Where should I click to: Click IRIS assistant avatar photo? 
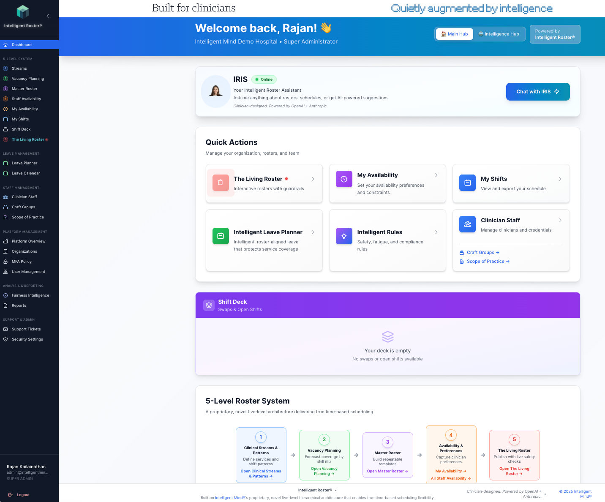coord(216,91)
